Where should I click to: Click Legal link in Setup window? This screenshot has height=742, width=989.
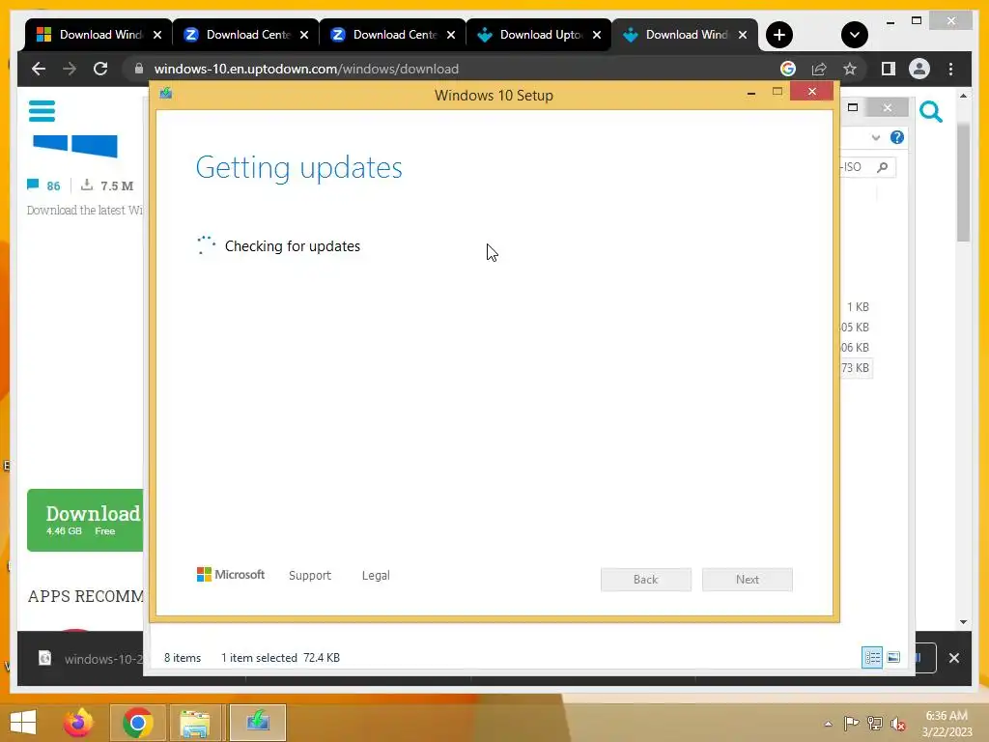click(376, 576)
